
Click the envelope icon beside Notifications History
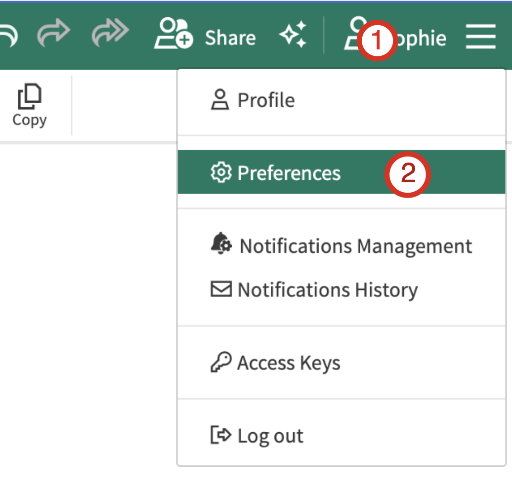(x=221, y=289)
